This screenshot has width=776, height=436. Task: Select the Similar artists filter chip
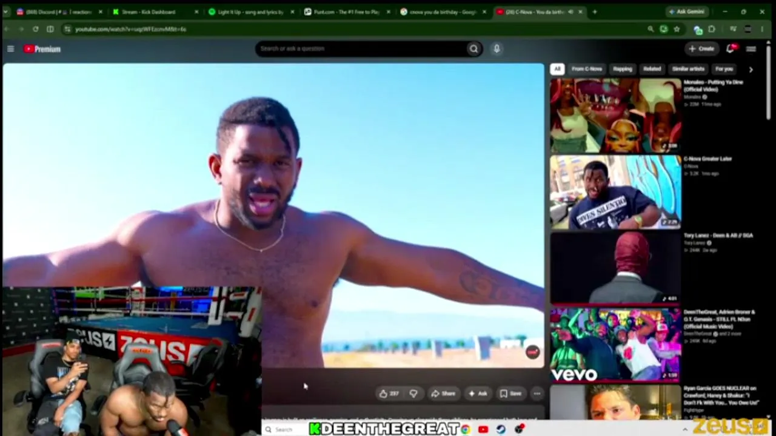[x=688, y=69]
